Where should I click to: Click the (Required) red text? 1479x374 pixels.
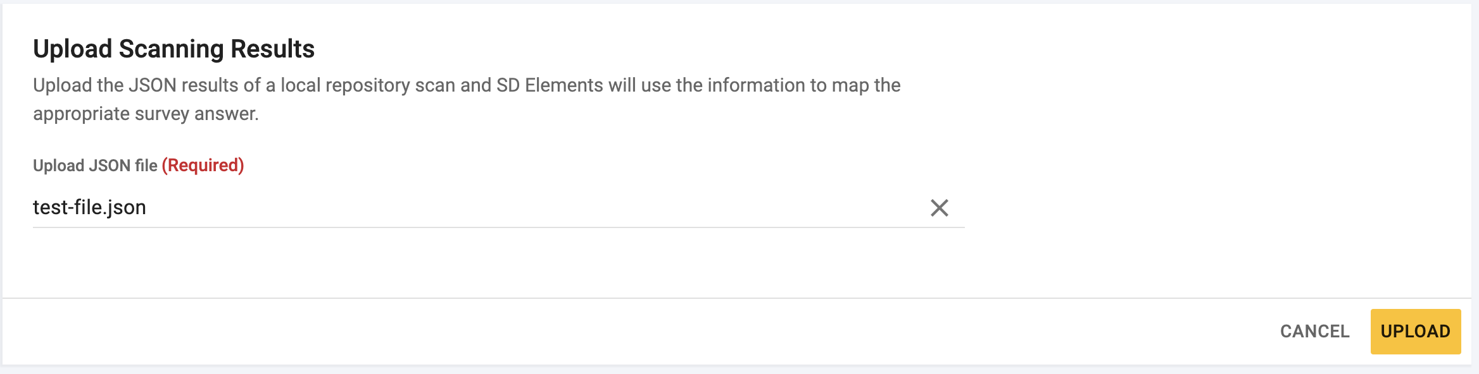coord(203,166)
